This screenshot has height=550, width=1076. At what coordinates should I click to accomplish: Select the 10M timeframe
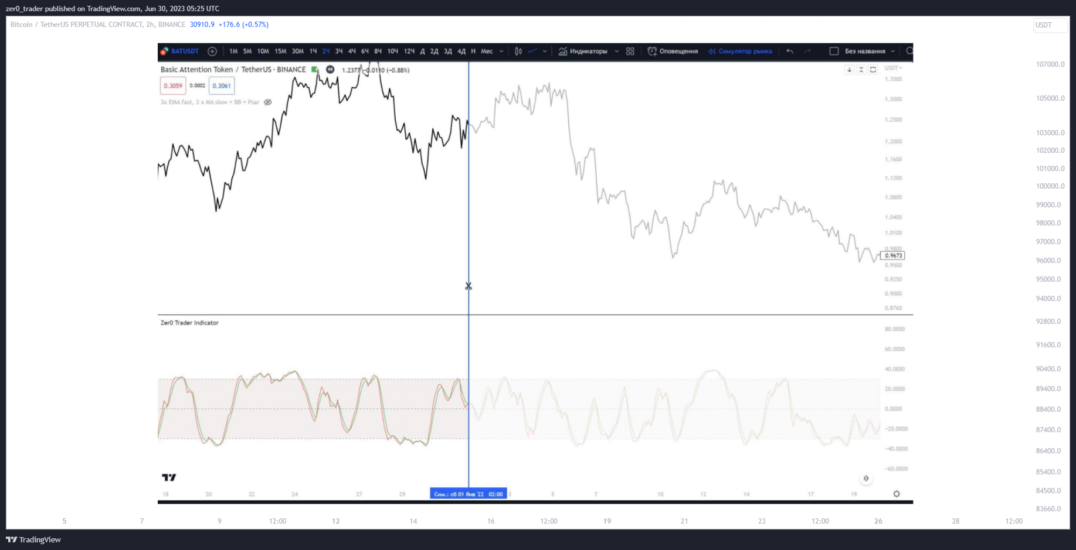pyautogui.click(x=263, y=52)
